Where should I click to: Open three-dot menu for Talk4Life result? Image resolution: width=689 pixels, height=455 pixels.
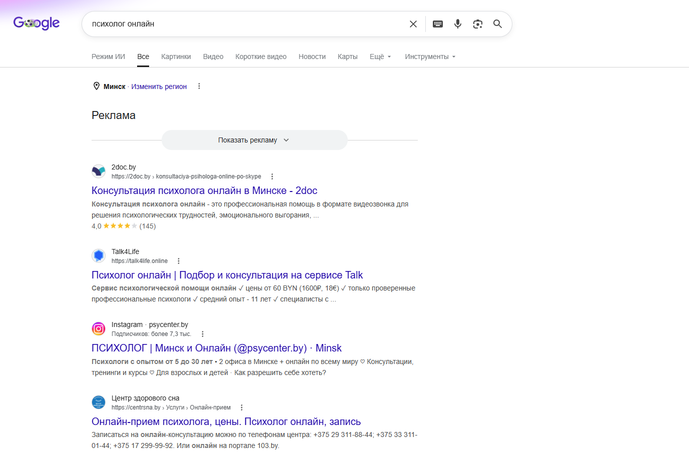click(x=179, y=261)
